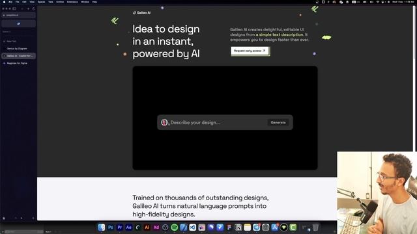The height and width of the screenshot is (234, 417).
Task: Click the pinned favorite tile in sidebar
Action: click(18, 23)
